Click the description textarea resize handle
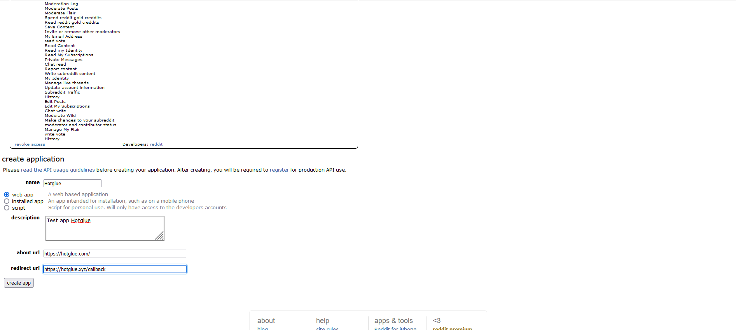Viewport: 736px width, 330px height. (x=160, y=236)
